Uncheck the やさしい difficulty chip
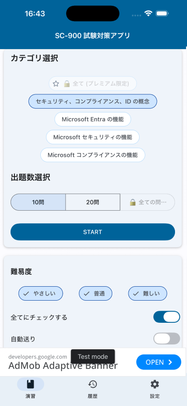Image resolution: width=187 pixels, height=406 pixels. pos(40,293)
